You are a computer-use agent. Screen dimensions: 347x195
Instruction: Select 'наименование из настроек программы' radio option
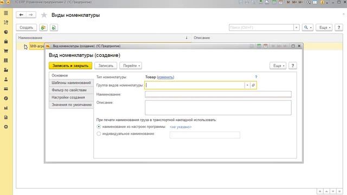[99, 127]
